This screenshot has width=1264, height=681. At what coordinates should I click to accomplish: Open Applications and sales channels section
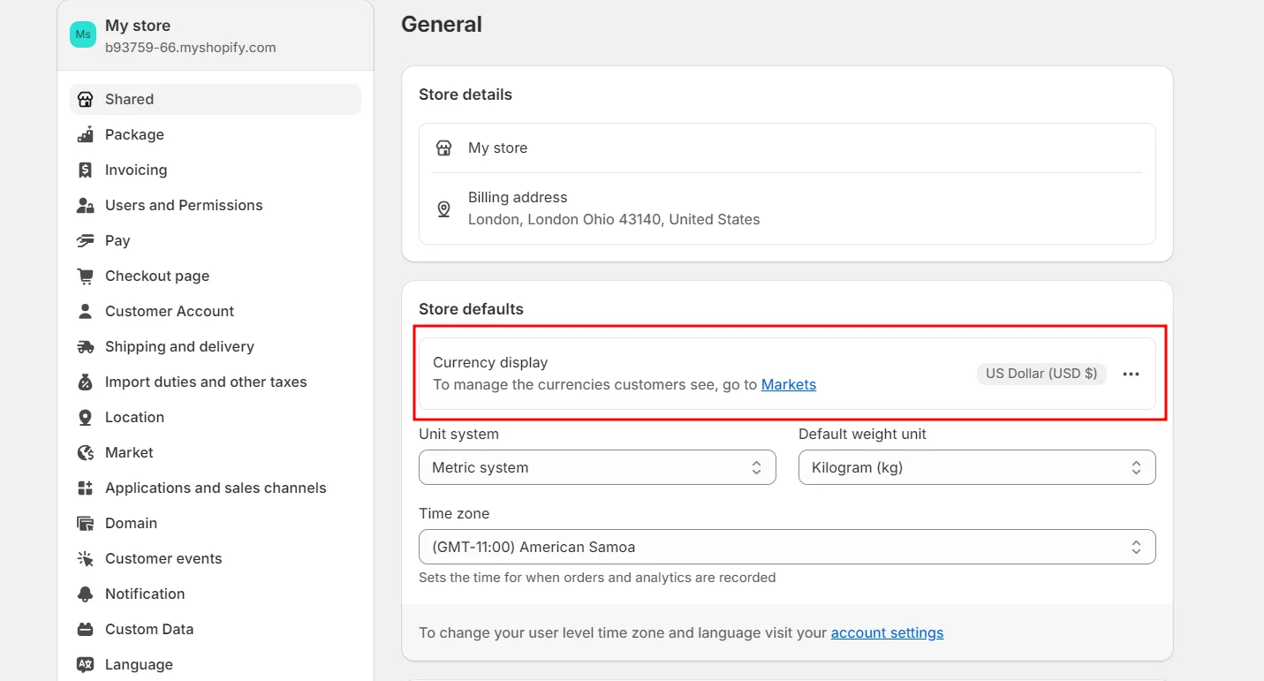click(216, 488)
